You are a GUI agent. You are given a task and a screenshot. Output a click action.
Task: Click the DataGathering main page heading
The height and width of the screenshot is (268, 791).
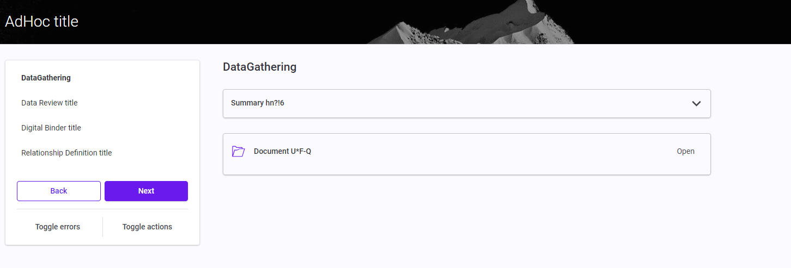point(259,67)
